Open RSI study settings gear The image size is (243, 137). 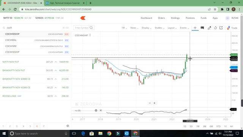tap(96, 110)
